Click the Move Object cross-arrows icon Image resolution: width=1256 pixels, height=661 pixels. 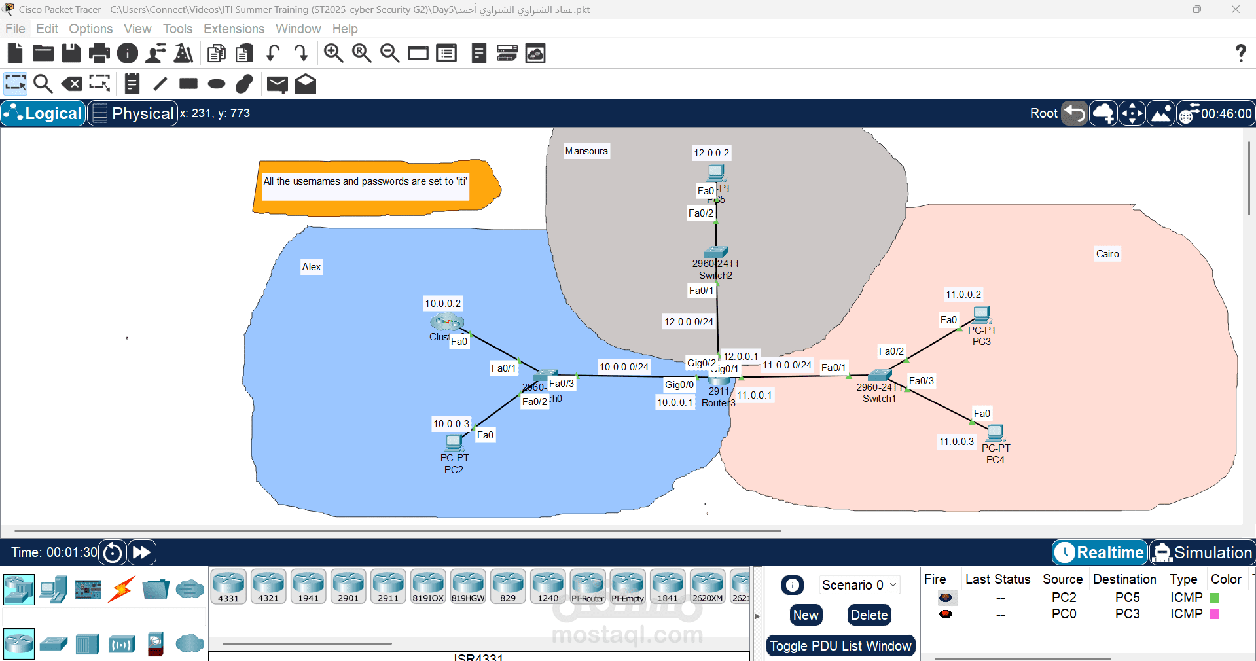[1132, 113]
